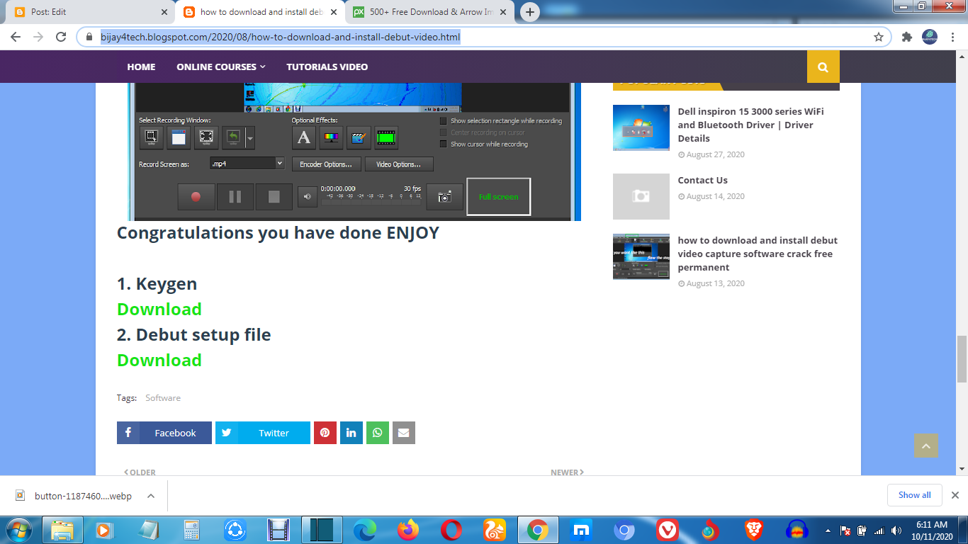The height and width of the screenshot is (544, 968).
Task: Open options chevron for downloaded webp file
Action: [151, 496]
